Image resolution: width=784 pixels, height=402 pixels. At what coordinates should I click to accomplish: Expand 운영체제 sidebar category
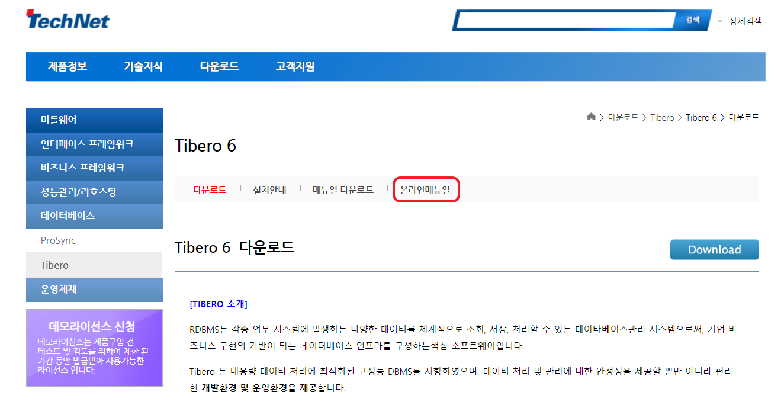coord(94,290)
